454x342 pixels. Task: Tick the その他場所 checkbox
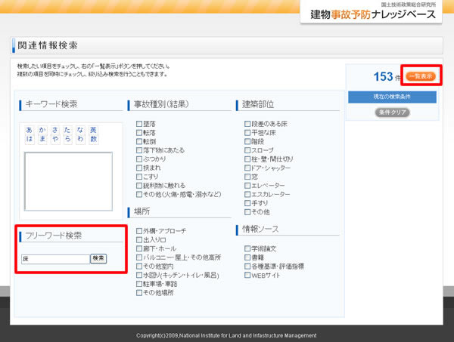(139, 293)
